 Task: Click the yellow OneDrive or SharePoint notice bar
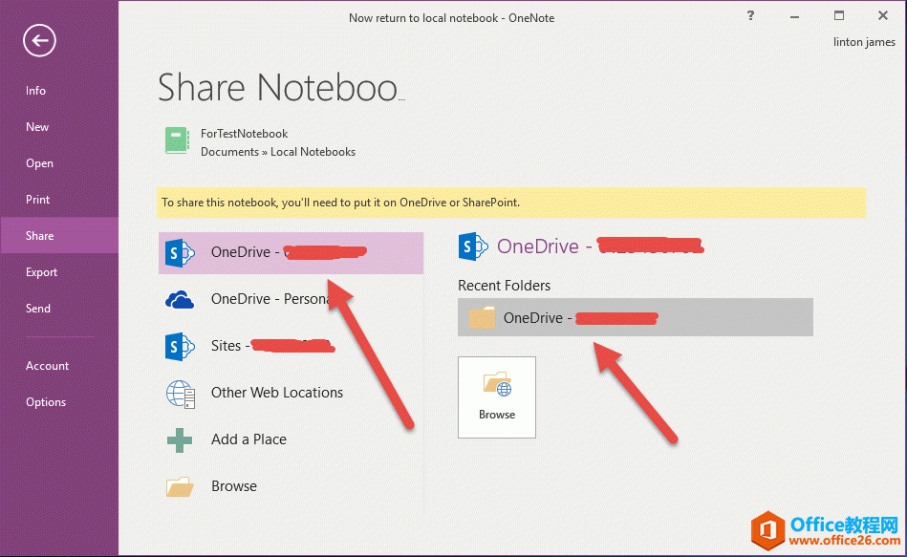[x=511, y=203]
